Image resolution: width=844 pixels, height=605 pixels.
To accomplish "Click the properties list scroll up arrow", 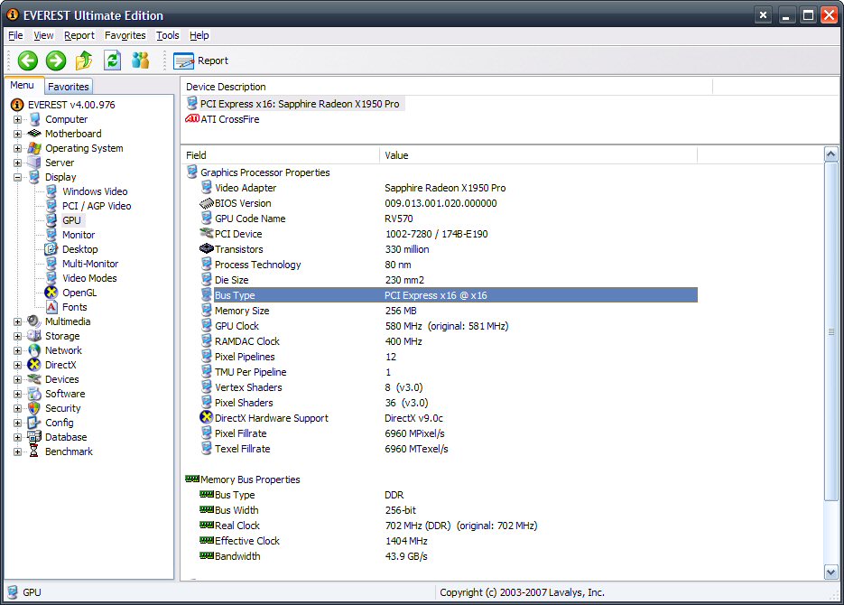I will click(x=830, y=154).
